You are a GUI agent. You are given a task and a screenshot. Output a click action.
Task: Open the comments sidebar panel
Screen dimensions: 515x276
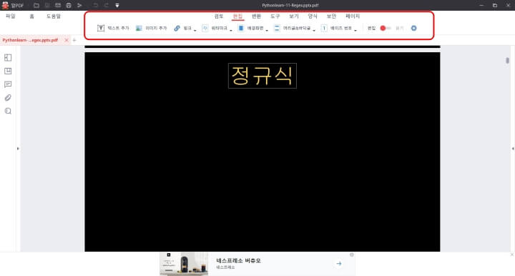(8, 84)
